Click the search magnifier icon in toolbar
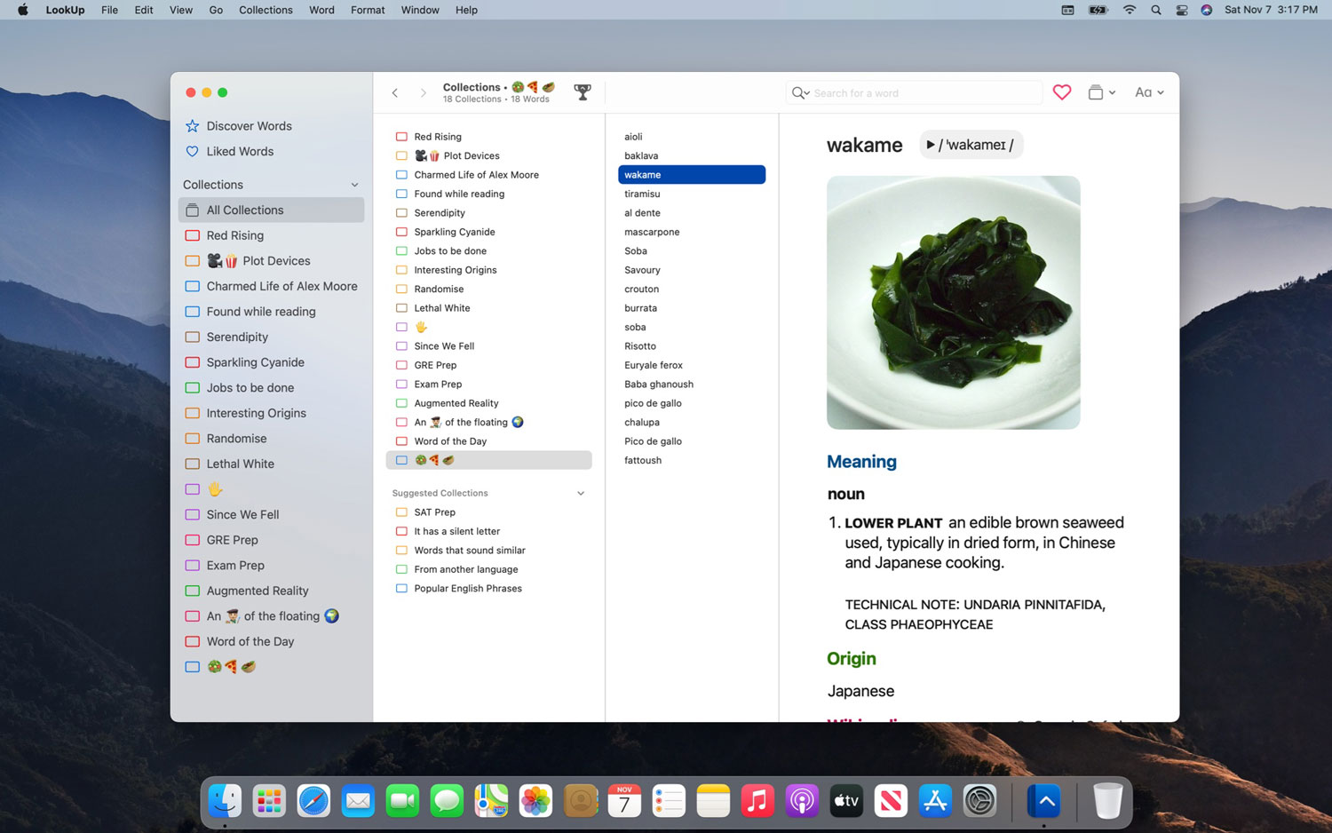 click(x=799, y=93)
